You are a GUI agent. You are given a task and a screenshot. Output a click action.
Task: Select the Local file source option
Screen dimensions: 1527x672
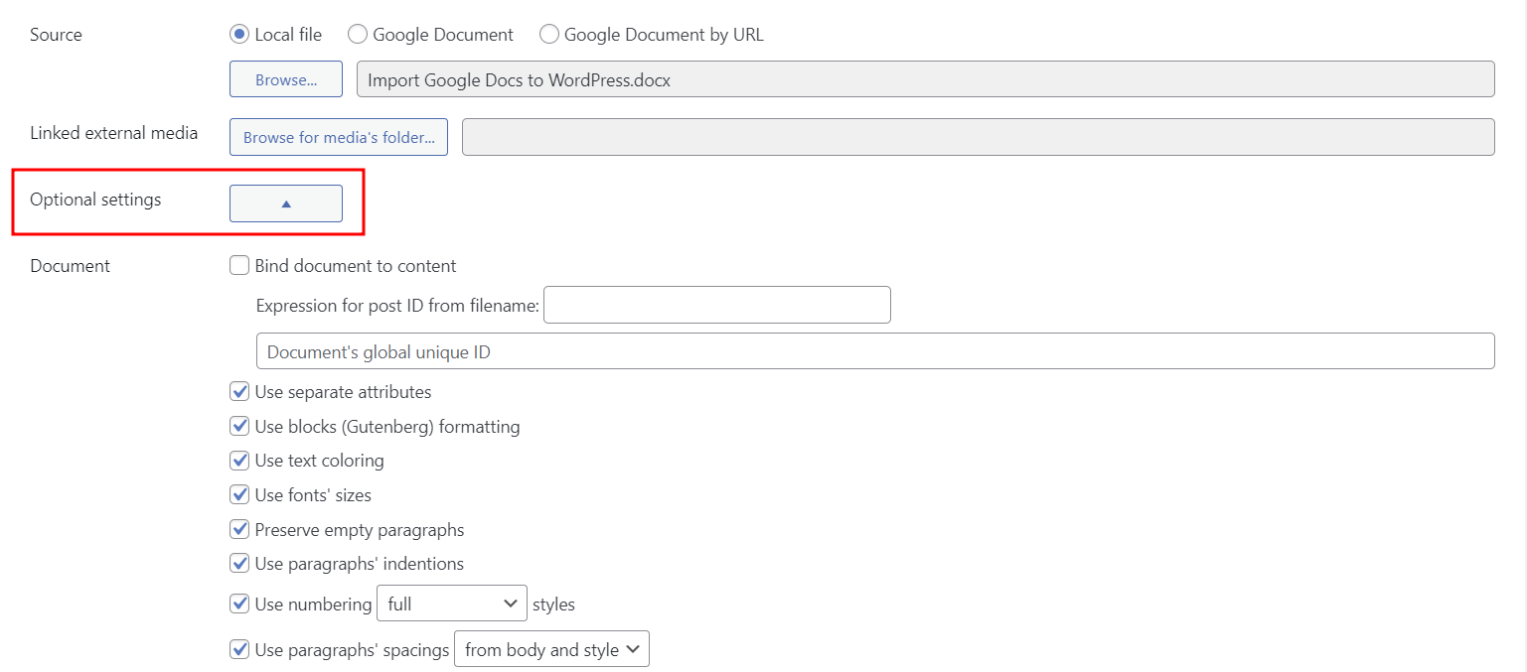click(238, 35)
